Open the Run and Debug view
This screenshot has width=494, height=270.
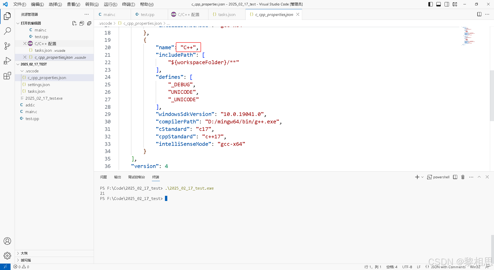point(7,61)
